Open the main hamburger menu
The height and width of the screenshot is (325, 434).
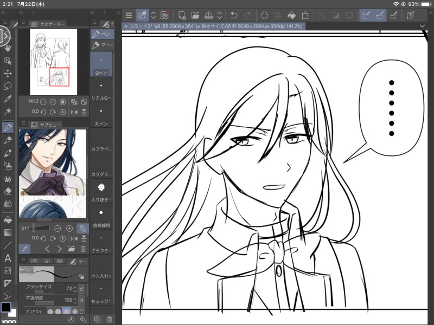coord(129,15)
